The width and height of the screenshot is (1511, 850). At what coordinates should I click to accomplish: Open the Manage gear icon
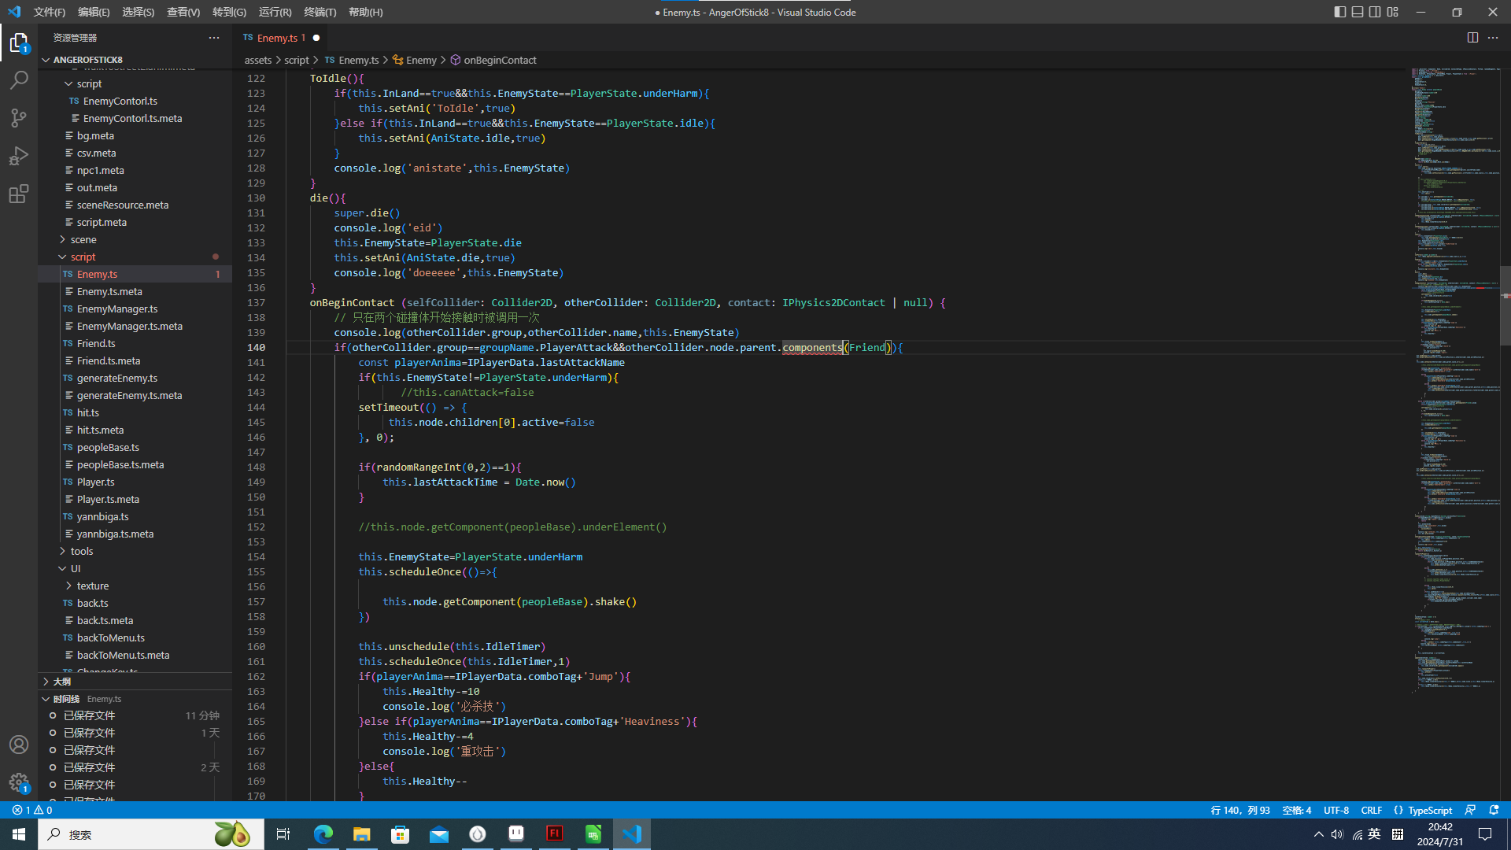coord(19,782)
